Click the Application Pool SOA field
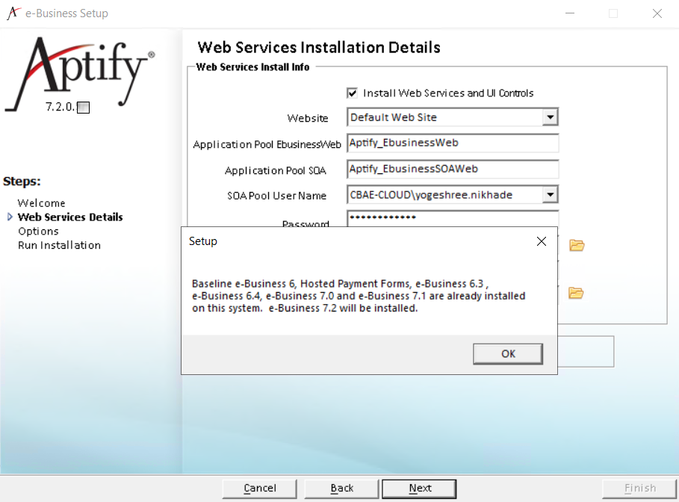 pyautogui.click(x=453, y=169)
